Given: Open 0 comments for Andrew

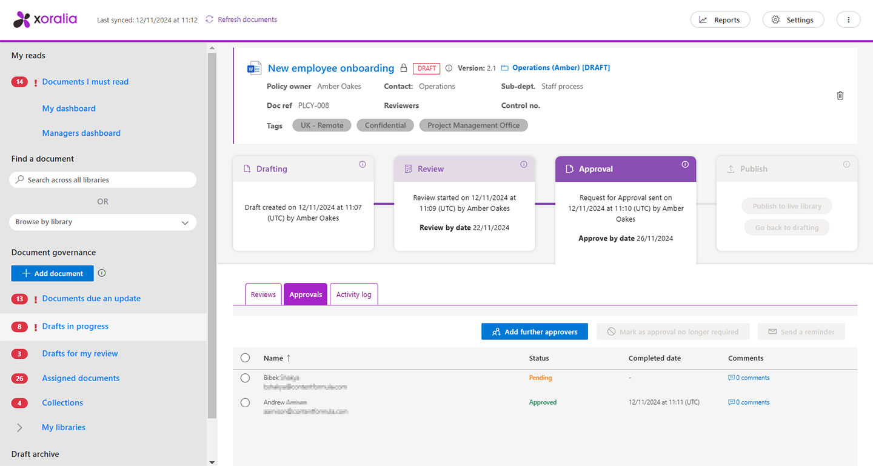Looking at the screenshot, I should [752, 402].
